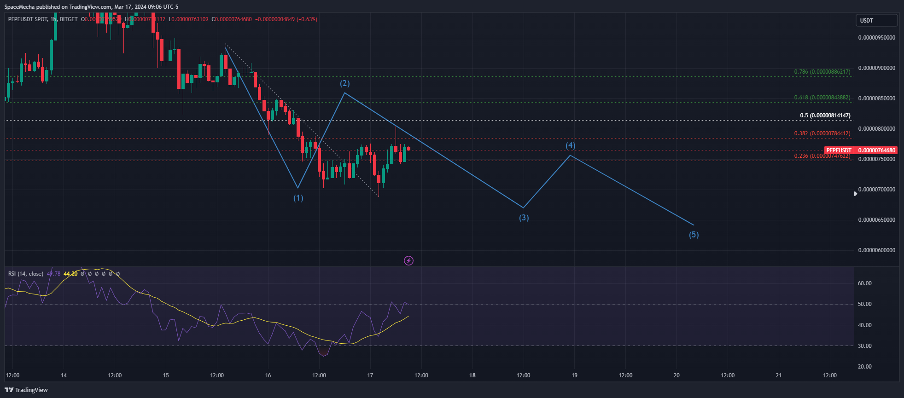
Task: Click the 0.00000600000 price axis value
Action: tap(877, 250)
